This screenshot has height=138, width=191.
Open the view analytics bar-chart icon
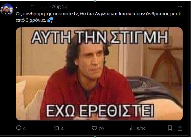pos(132,128)
